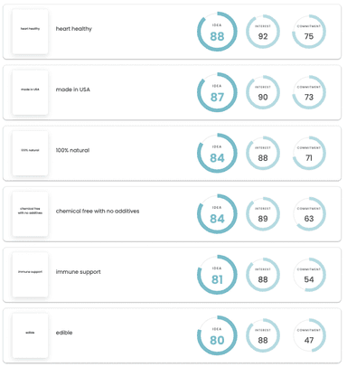Screen dimensions: 347x367
Task: Click the made in USA Interest score 90 ring
Action: tap(263, 92)
